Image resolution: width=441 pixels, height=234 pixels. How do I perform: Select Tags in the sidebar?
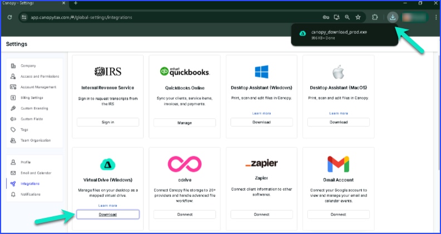point(24,130)
